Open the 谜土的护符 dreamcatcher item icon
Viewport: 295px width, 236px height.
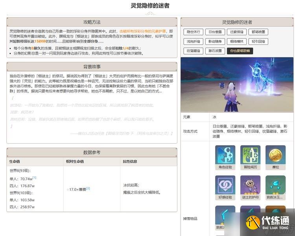click(x=250, y=188)
